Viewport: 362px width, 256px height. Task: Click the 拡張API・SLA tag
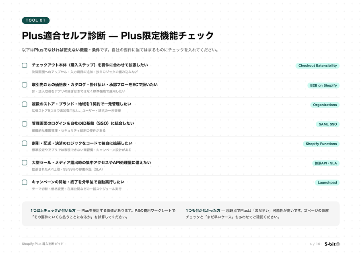[326, 163]
